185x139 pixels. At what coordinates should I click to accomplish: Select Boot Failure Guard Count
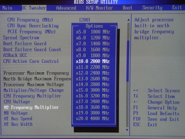tap(32, 49)
